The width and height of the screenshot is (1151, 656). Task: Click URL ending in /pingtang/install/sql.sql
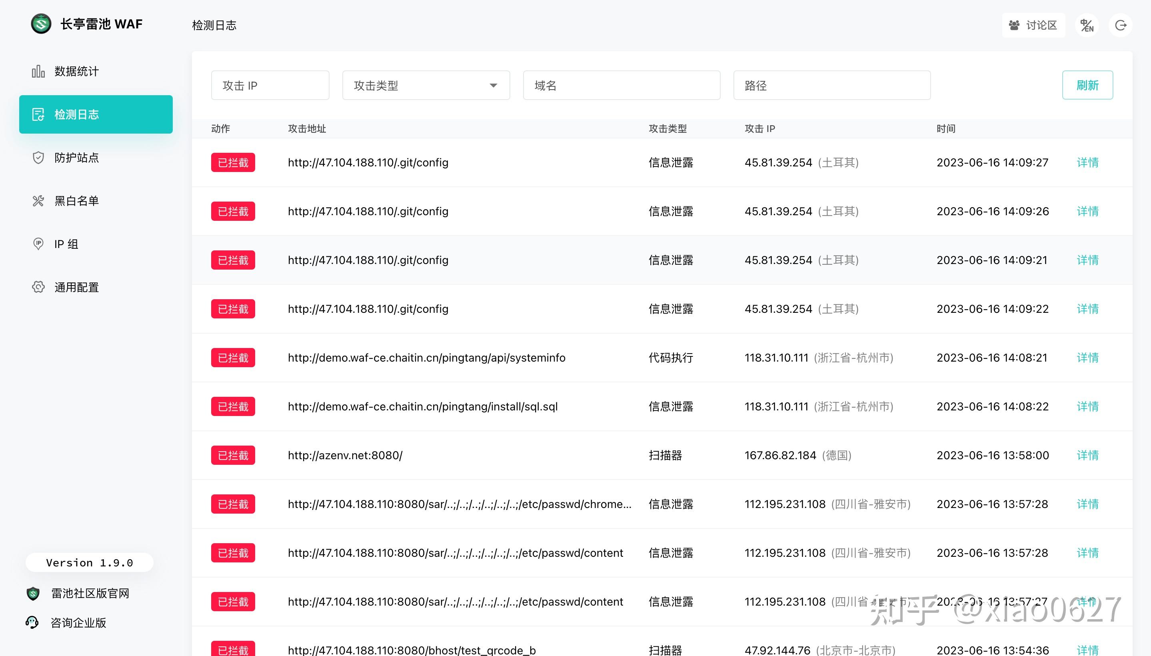[x=423, y=406]
